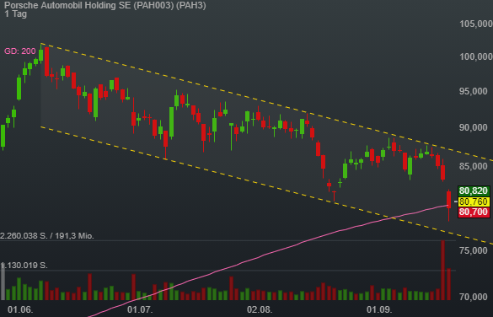This screenshot has width=493, height=317.
Task: Click the 01.07. date axis label
Action: (140, 309)
